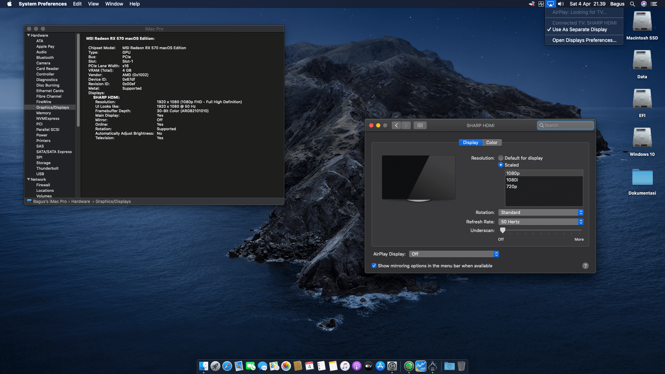
Task: Open Reminders from the Dock
Action: tap(321, 366)
